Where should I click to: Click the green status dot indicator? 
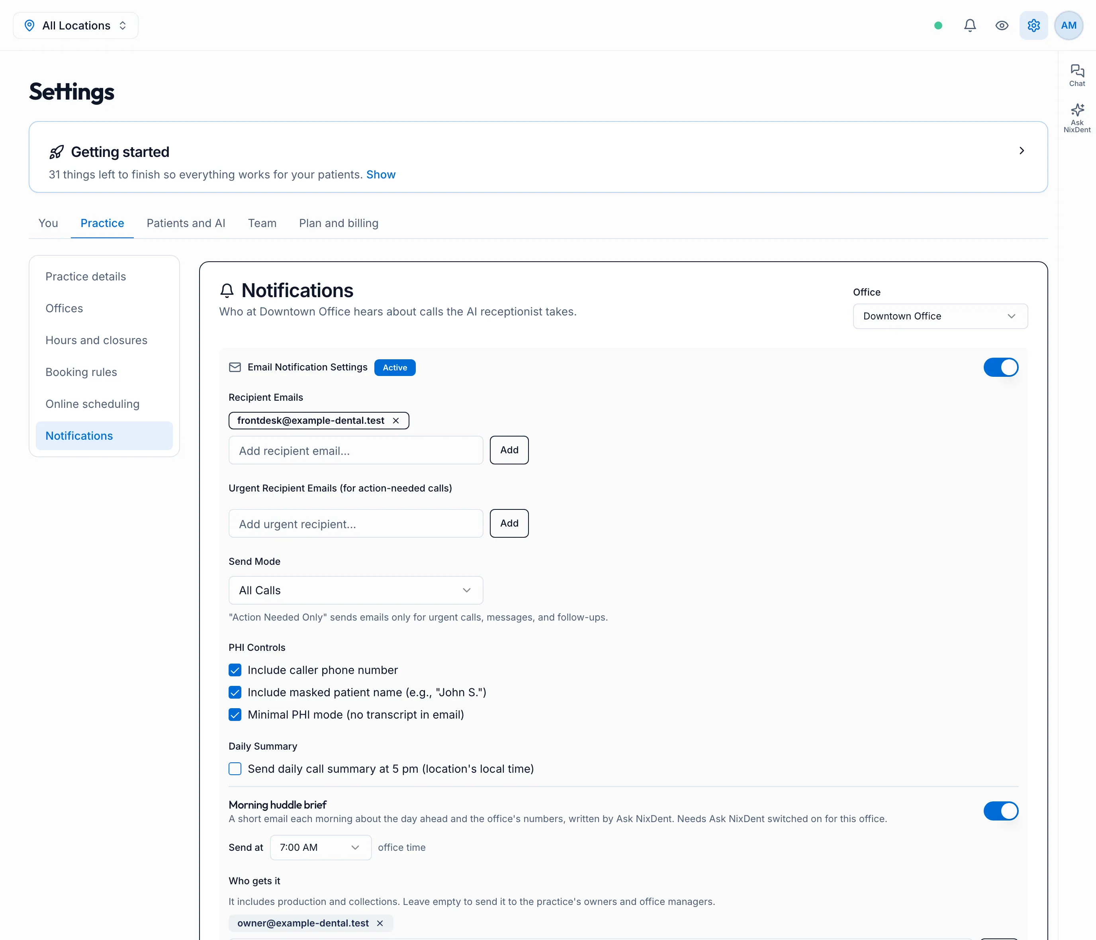[938, 25]
